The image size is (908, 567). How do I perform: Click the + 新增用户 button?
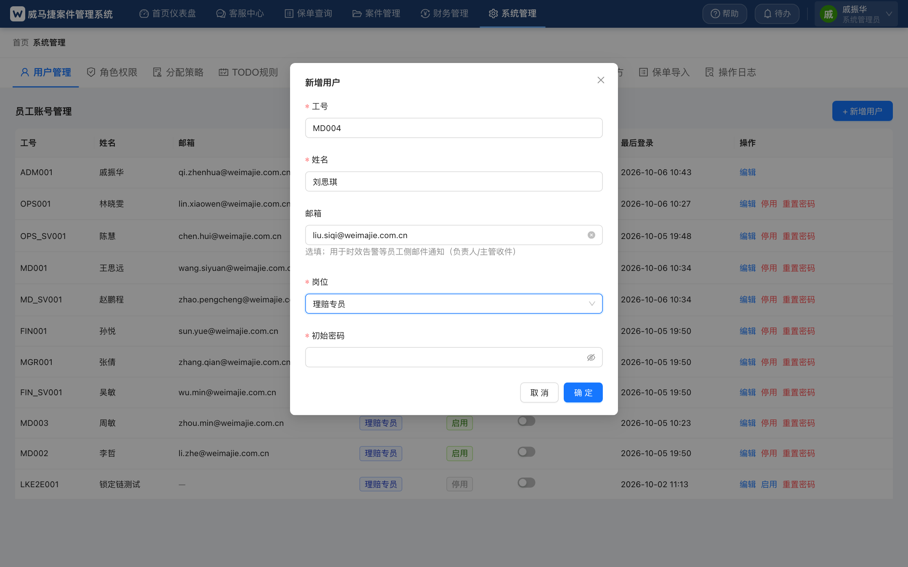point(863,111)
